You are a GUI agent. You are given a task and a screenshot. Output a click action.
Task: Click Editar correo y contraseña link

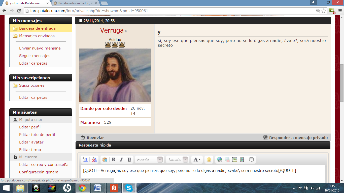tap(44, 165)
